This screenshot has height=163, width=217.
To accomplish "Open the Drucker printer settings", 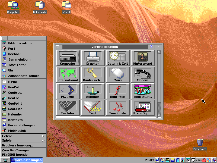I will (93, 58).
